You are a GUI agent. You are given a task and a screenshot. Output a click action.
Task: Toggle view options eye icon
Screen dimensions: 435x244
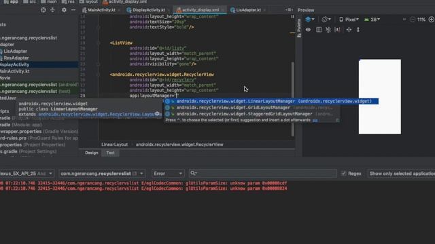pos(308,30)
